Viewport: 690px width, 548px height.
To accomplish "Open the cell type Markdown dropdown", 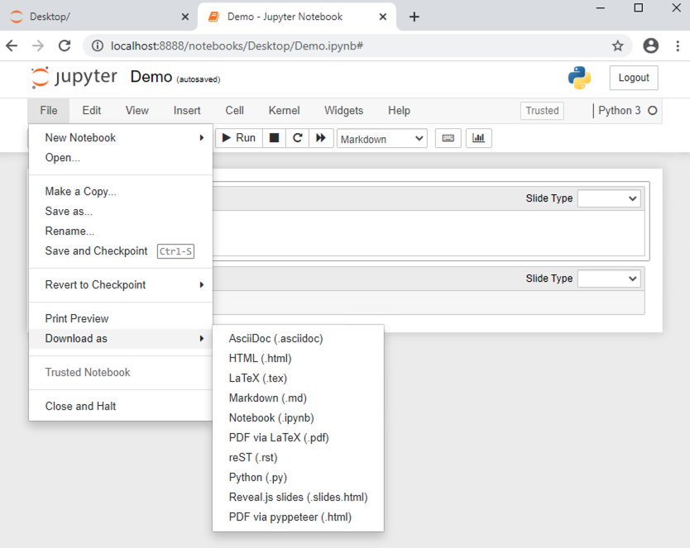I will (382, 139).
